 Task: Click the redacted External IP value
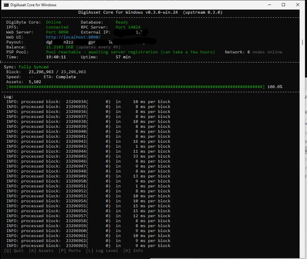pyautogui.click(x=131, y=32)
